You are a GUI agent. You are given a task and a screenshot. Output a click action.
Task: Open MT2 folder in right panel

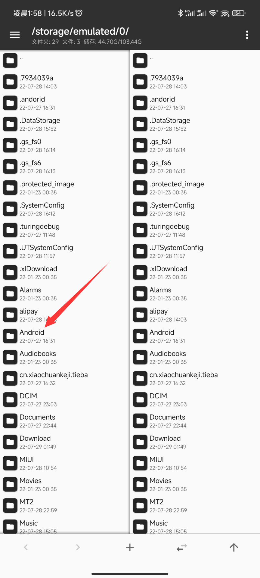pos(195,505)
